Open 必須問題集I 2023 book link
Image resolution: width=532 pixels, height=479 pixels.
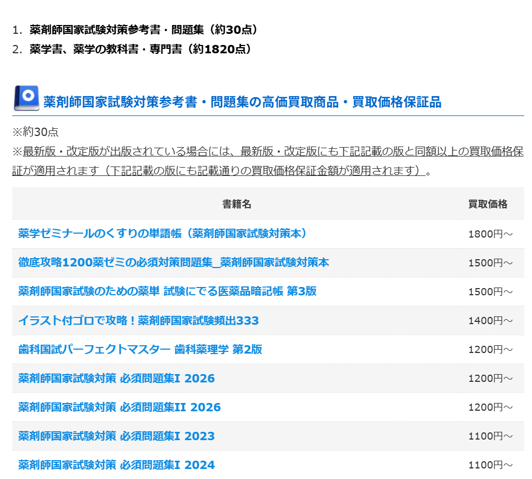pyautogui.click(x=116, y=436)
